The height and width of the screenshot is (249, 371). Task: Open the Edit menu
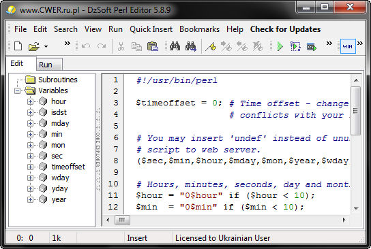[x=40, y=29]
